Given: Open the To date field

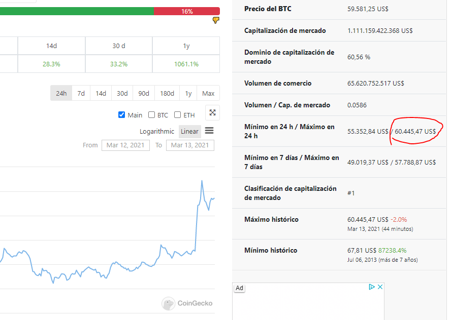Looking at the screenshot, I should (x=190, y=145).
